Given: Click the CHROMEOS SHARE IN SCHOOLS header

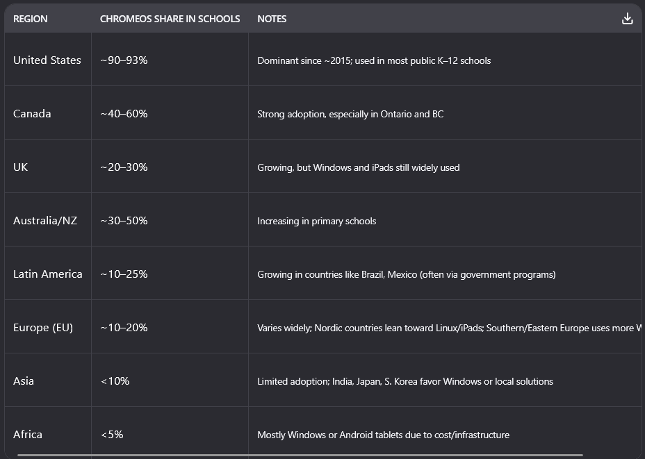Looking at the screenshot, I should click(x=170, y=19).
